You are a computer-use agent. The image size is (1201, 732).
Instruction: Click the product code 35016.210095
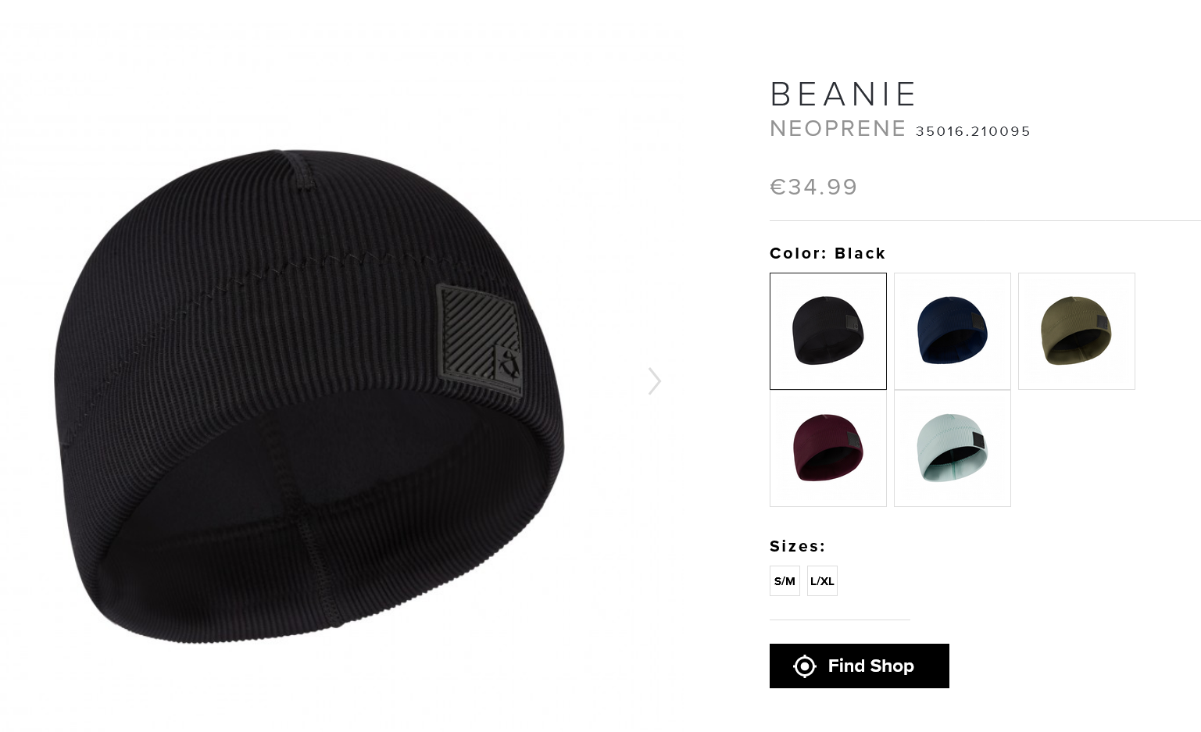click(973, 131)
